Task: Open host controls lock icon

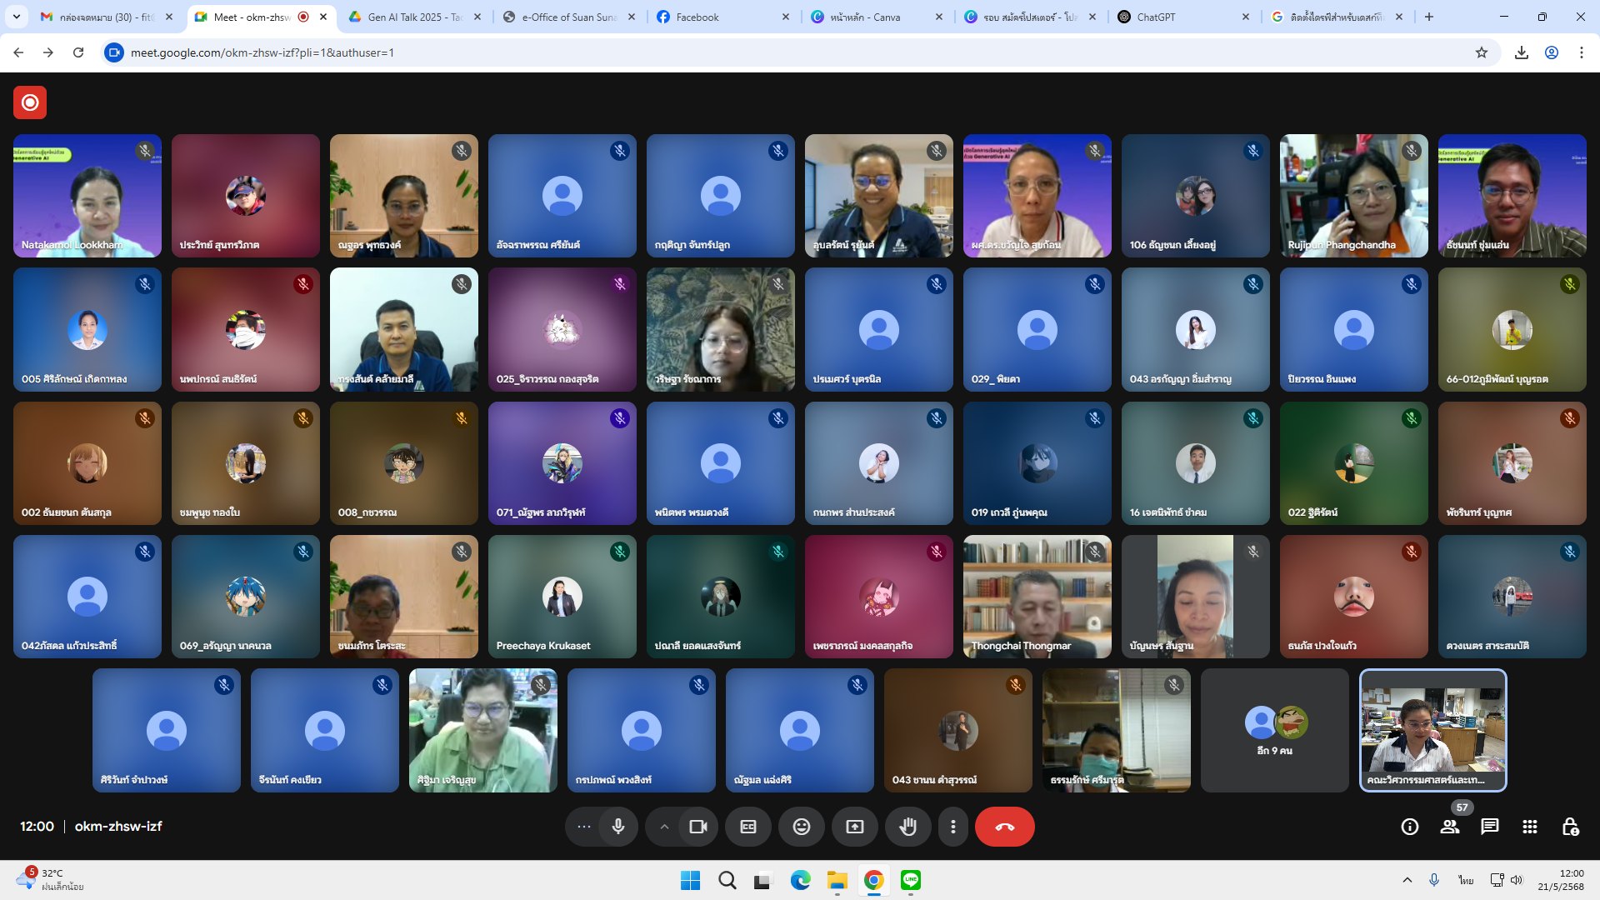Action: (1570, 827)
